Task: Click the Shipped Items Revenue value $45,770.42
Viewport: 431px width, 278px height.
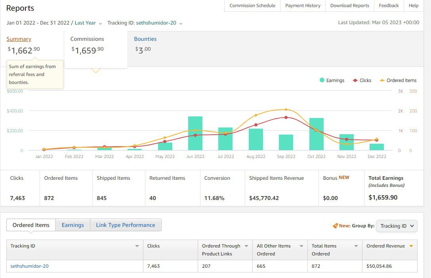Action: [x=264, y=198]
